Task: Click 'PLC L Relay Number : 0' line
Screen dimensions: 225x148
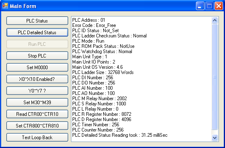Action: click(x=95, y=109)
